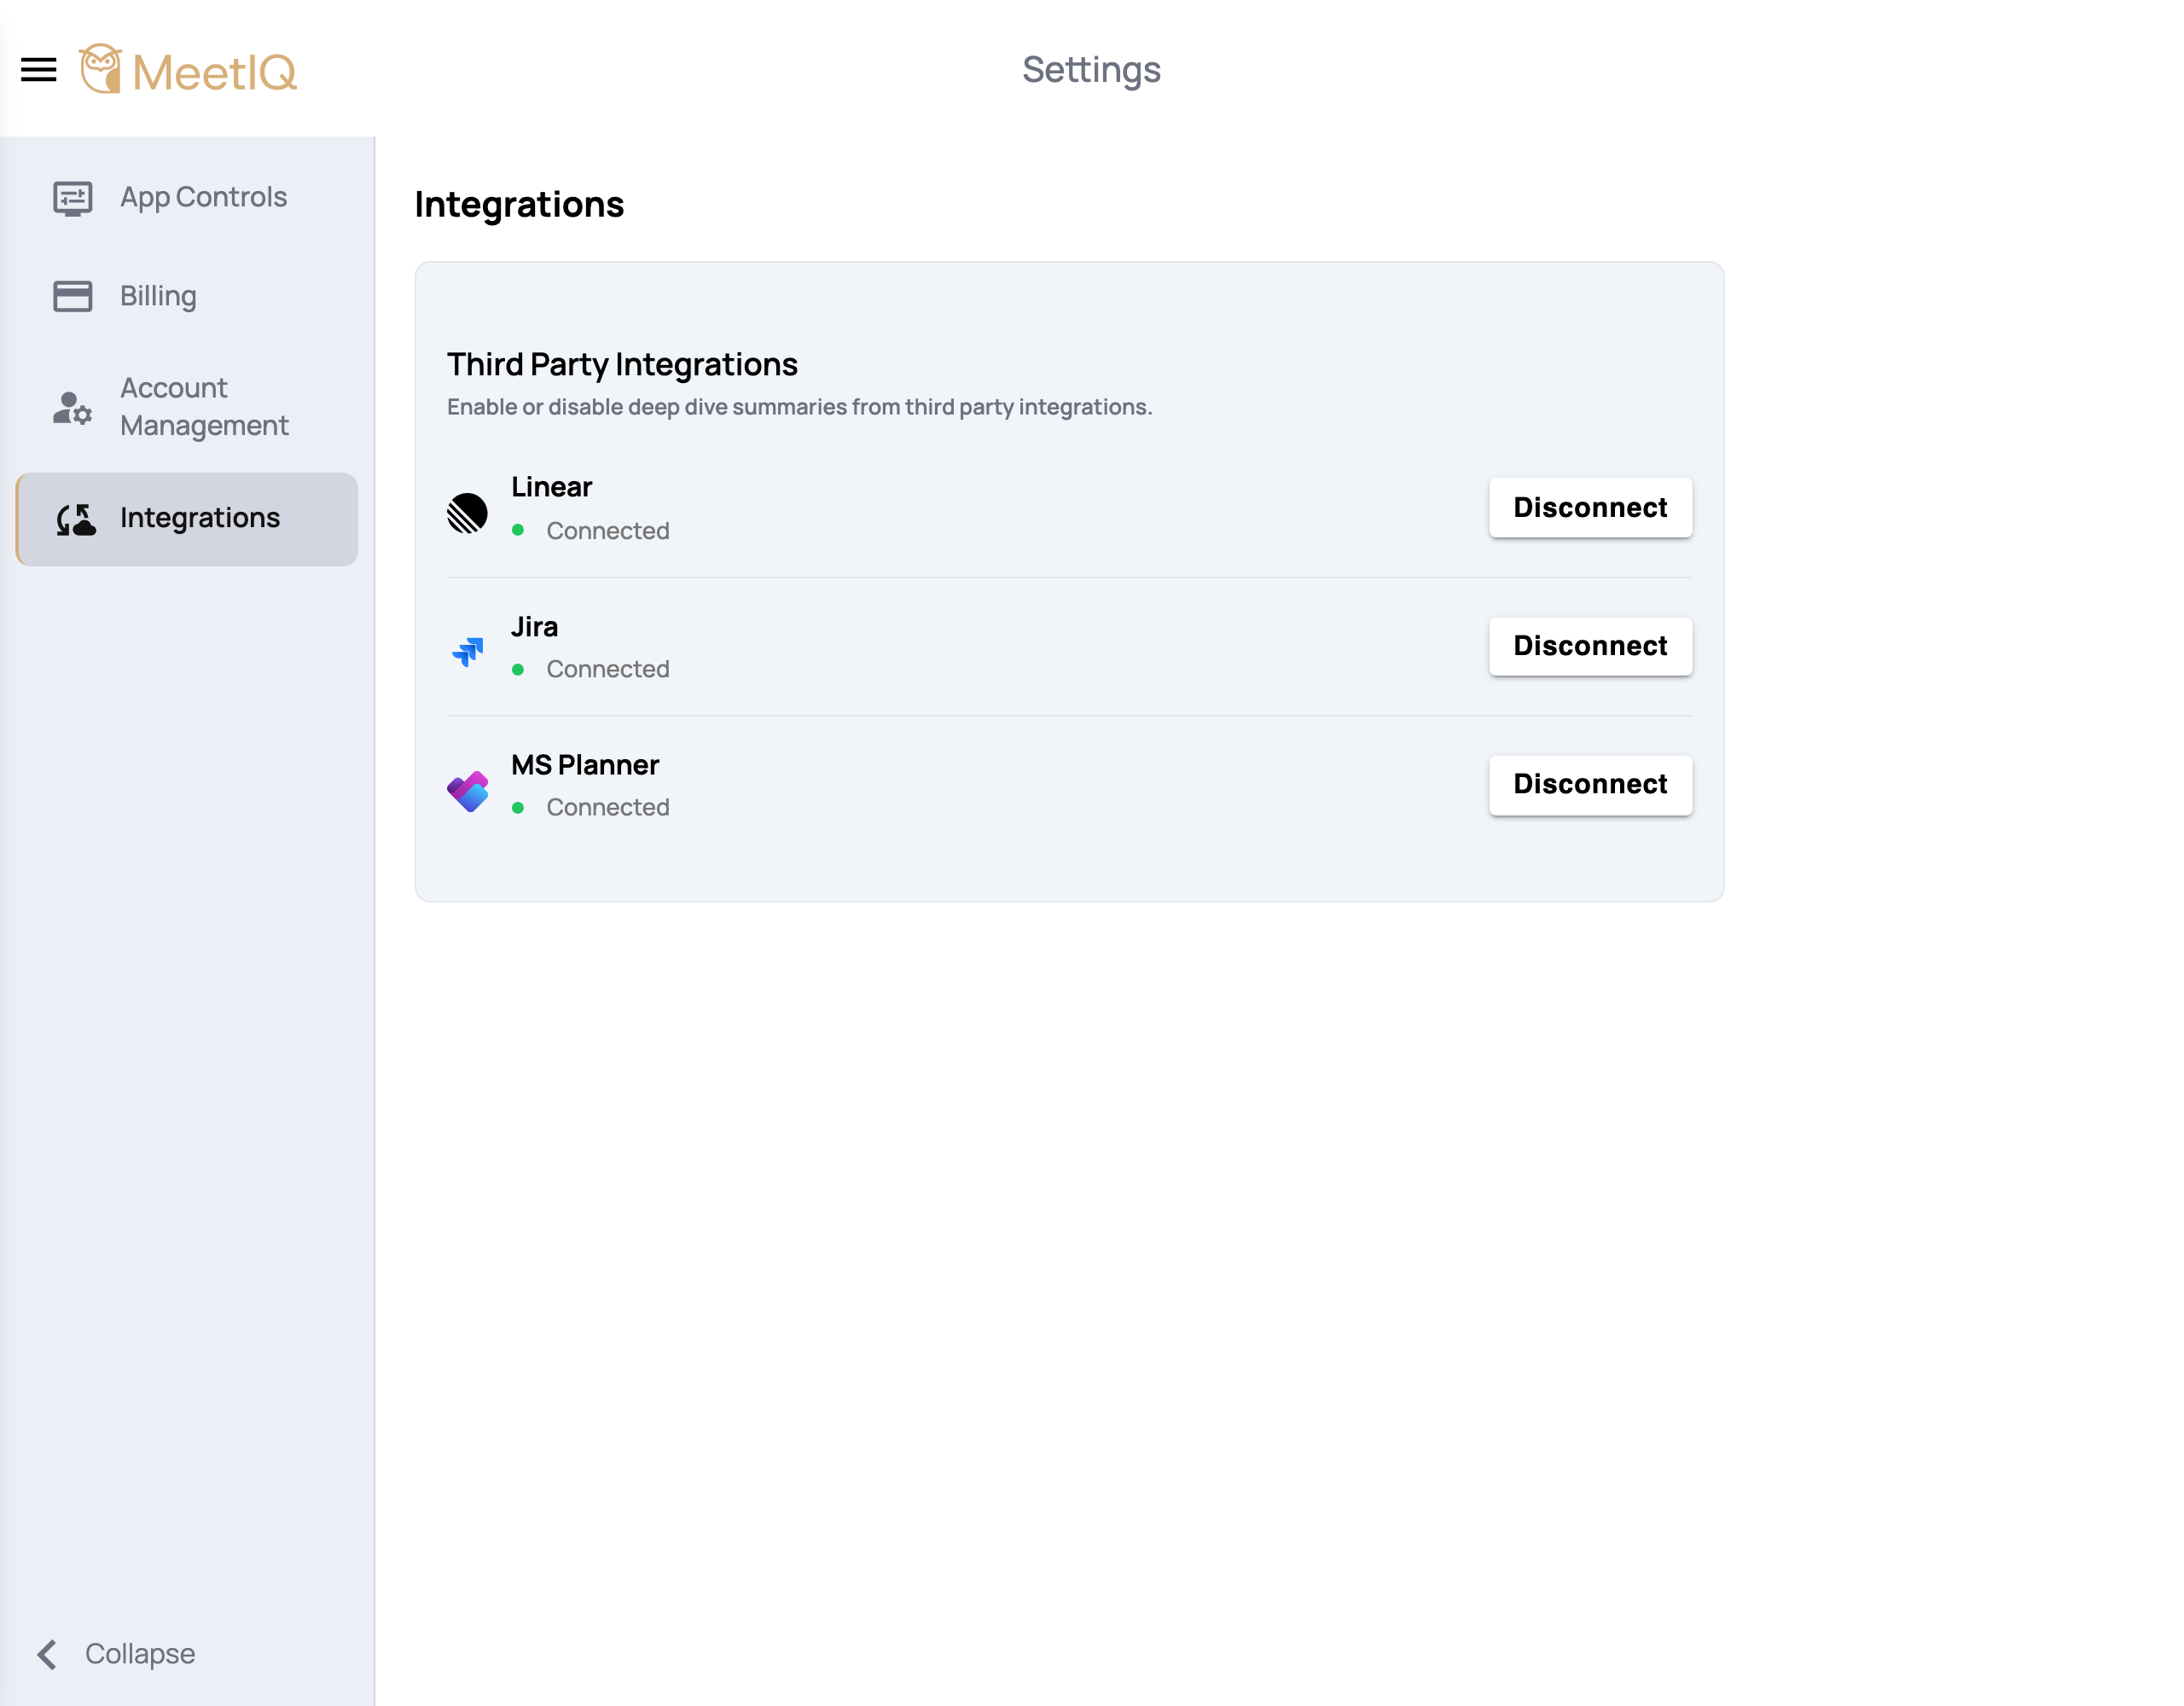The width and height of the screenshot is (2184, 1706).
Task: Click the MeetIQ brand name text
Action: [x=215, y=73]
